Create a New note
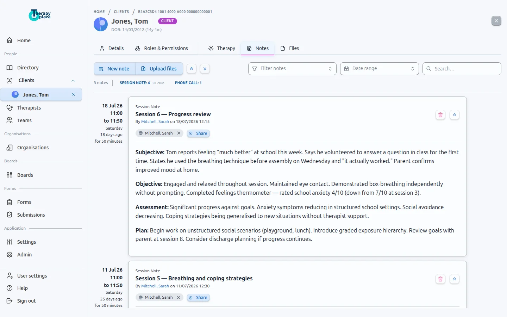 [x=114, y=69]
